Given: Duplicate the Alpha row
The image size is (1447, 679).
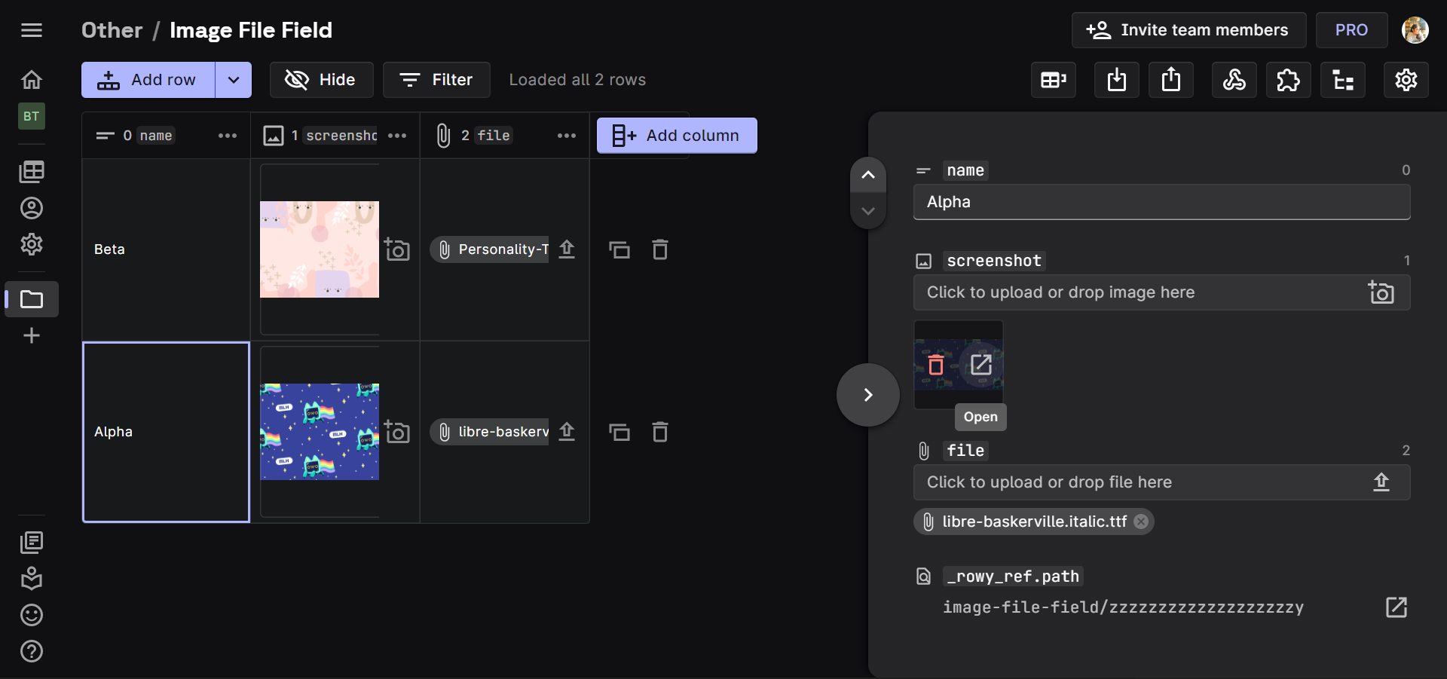Looking at the screenshot, I should [x=619, y=432].
